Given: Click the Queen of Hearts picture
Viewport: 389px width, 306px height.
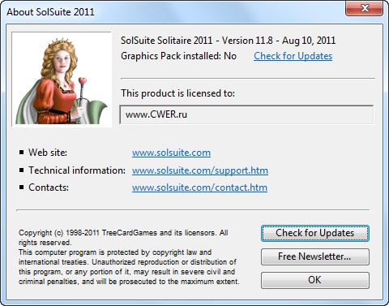Looking at the screenshot, I should [x=62, y=79].
